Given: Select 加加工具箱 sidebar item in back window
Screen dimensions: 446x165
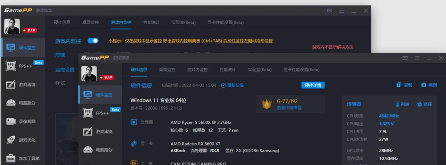Looking at the screenshot, I should pos(23,158).
